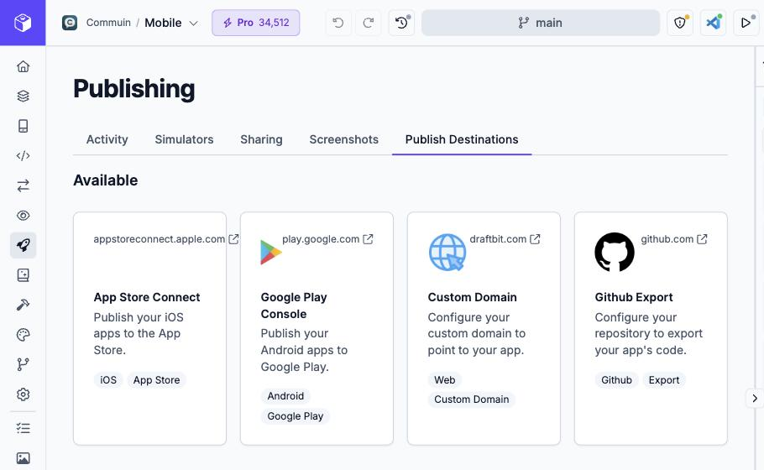Open external link icon next to play.google.com
Screen dimensions: 764x470
[368, 239]
